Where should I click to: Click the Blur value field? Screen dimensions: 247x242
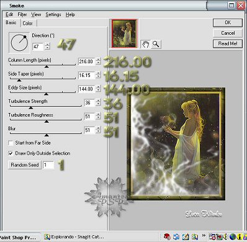(90, 130)
